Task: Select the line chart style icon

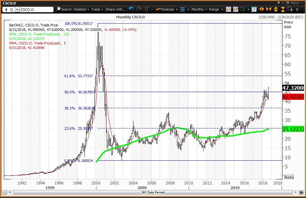Action: tap(228, 9)
